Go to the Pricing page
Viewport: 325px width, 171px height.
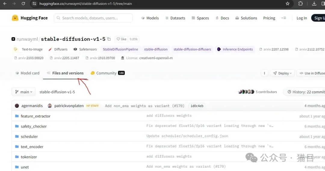pyautogui.click(x=269, y=18)
